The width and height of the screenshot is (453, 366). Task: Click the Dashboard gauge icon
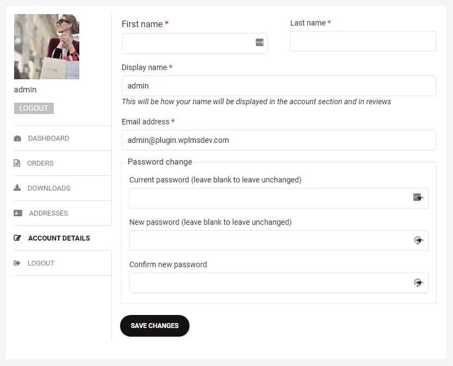(x=17, y=138)
